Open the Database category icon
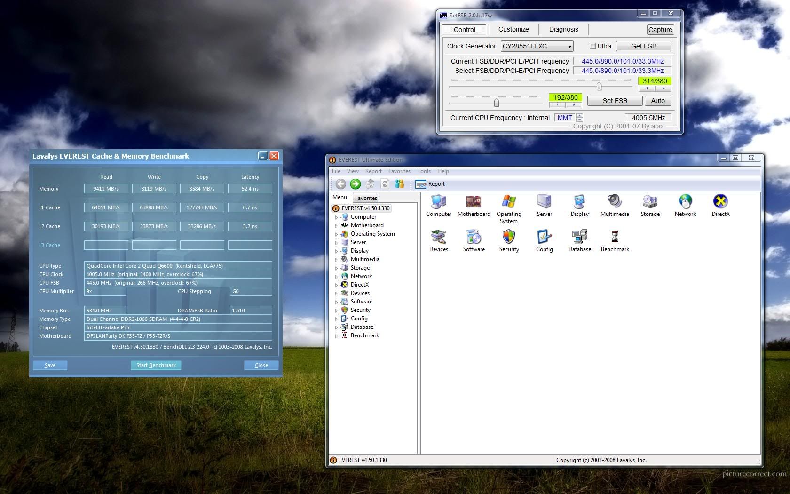 [x=579, y=237]
